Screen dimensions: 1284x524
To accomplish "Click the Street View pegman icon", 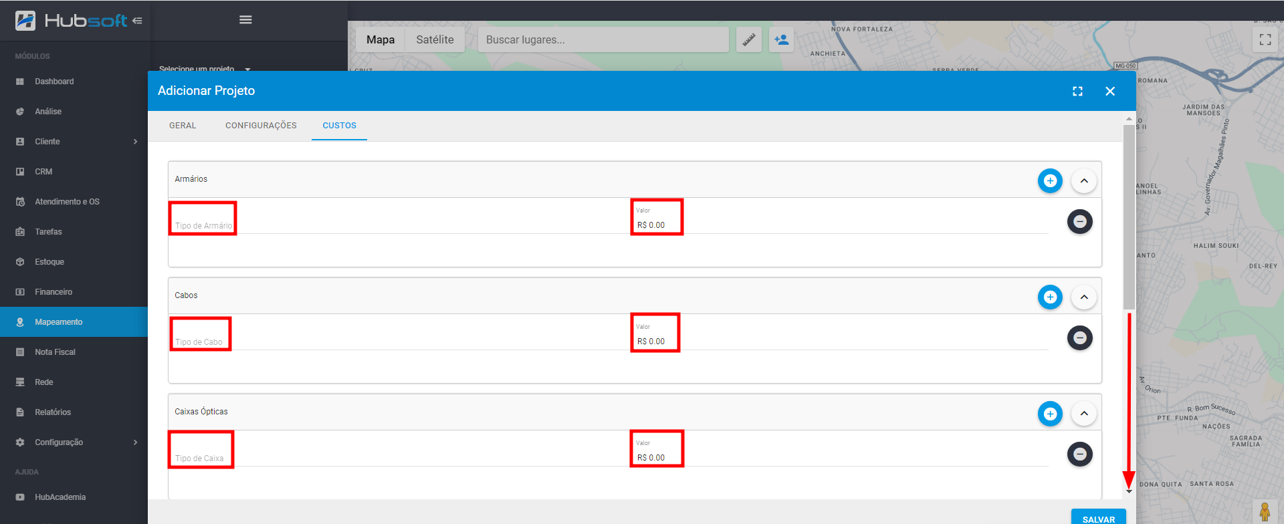I will pos(1264,512).
